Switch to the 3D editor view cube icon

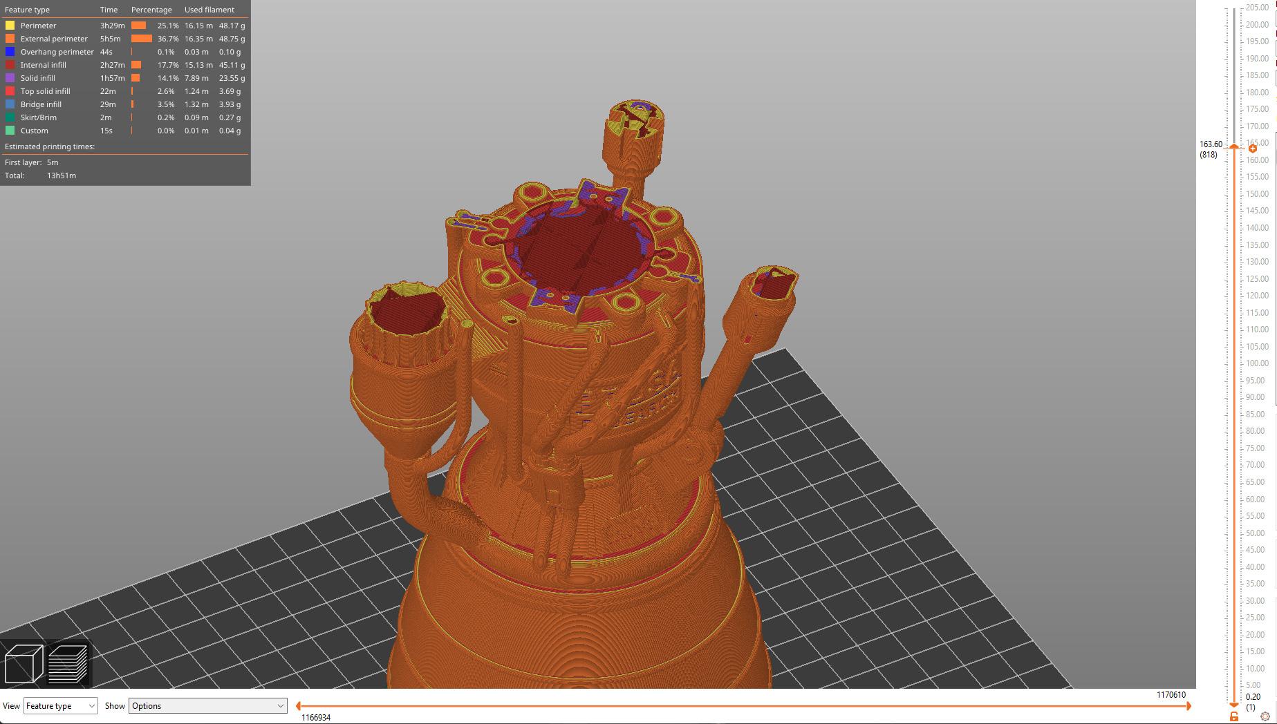(x=24, y=663)
